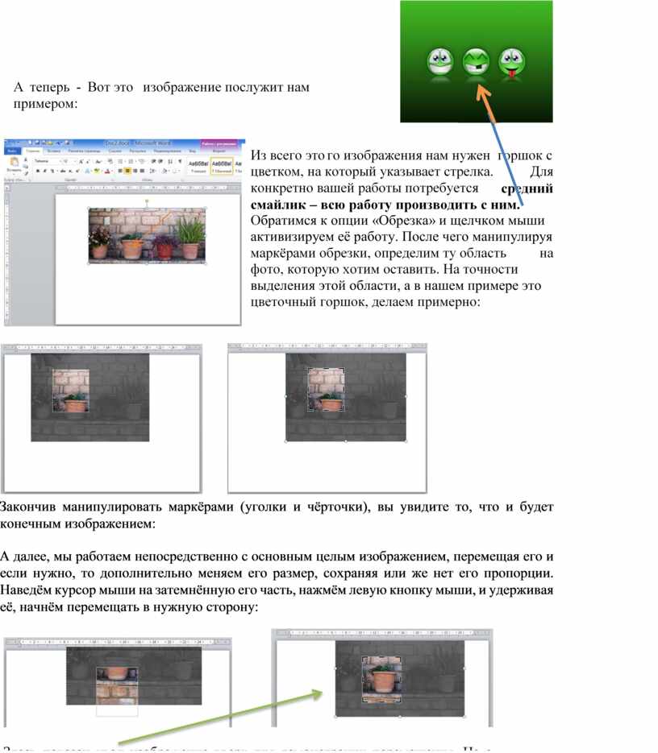The height and width of the screenshot is (753, 658).
Task: Switch to the Вид ribbon tab
Action: (192, 151)
